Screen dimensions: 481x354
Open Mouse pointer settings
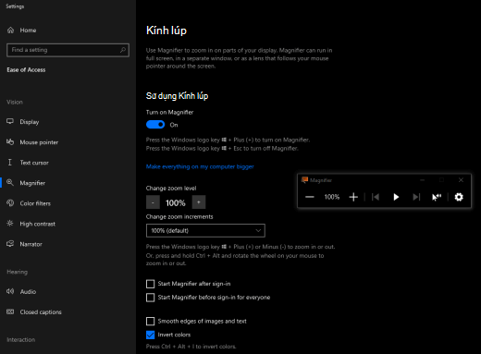click(32, 142)
